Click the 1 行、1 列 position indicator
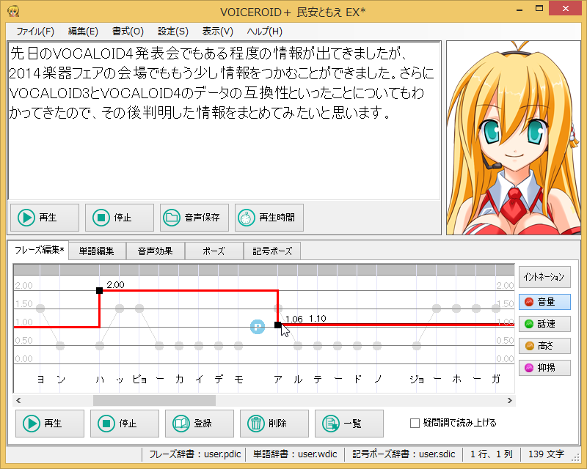Screen dimensions: 587x469 point(491,454)
